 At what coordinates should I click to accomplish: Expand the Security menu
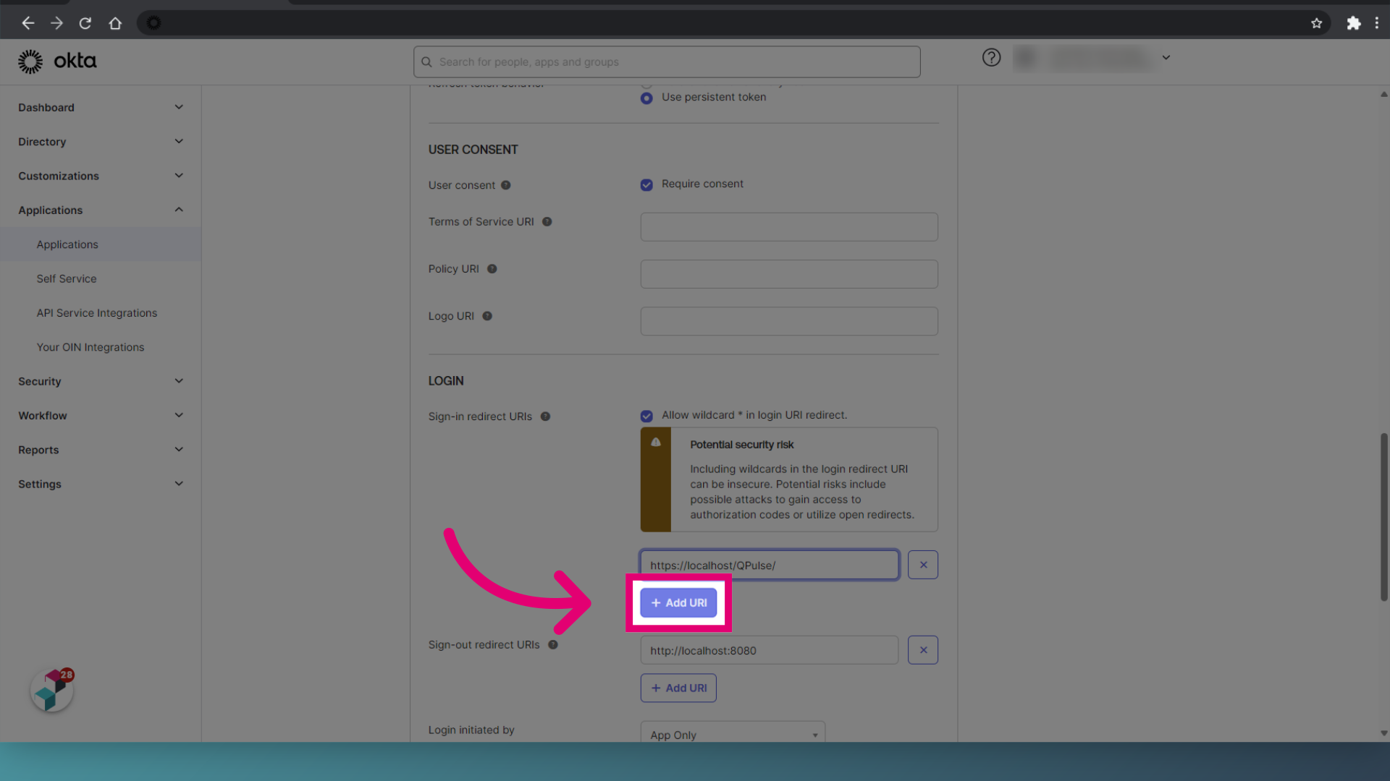point(101,381)
